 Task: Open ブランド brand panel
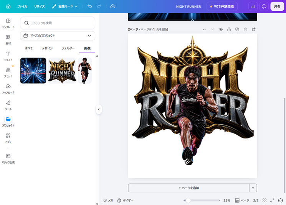(8, 73)
